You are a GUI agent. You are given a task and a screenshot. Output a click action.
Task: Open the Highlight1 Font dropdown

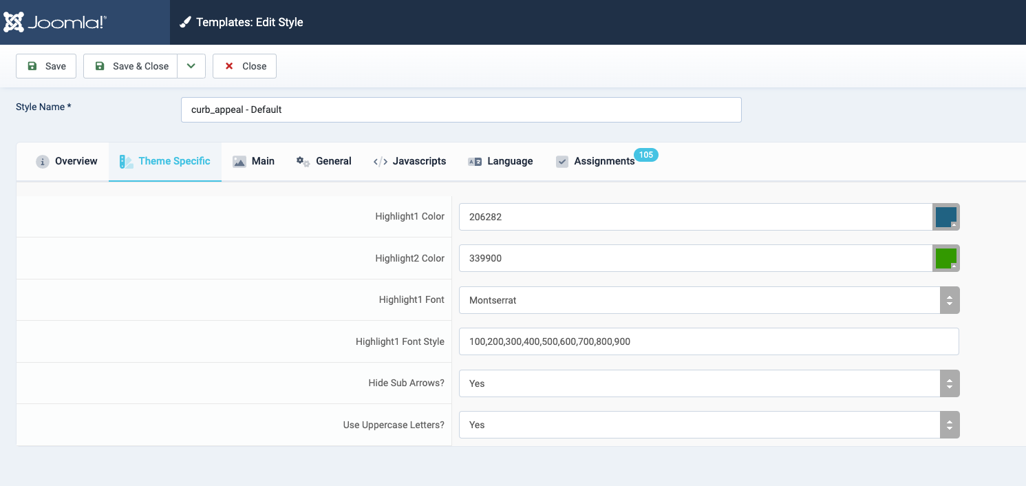[x=709, y=300]
